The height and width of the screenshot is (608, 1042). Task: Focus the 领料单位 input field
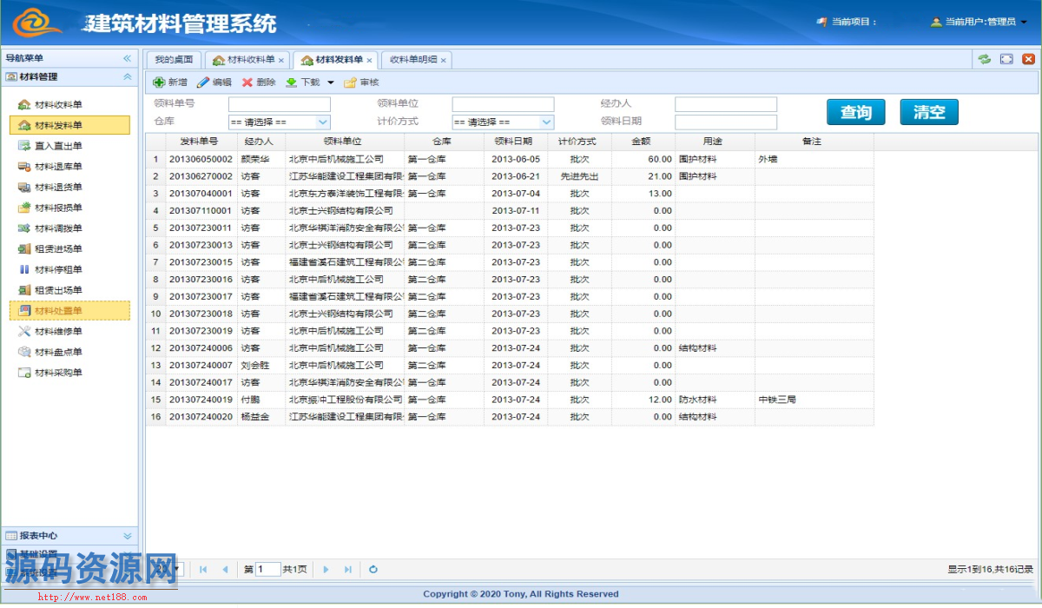(503, 104)
